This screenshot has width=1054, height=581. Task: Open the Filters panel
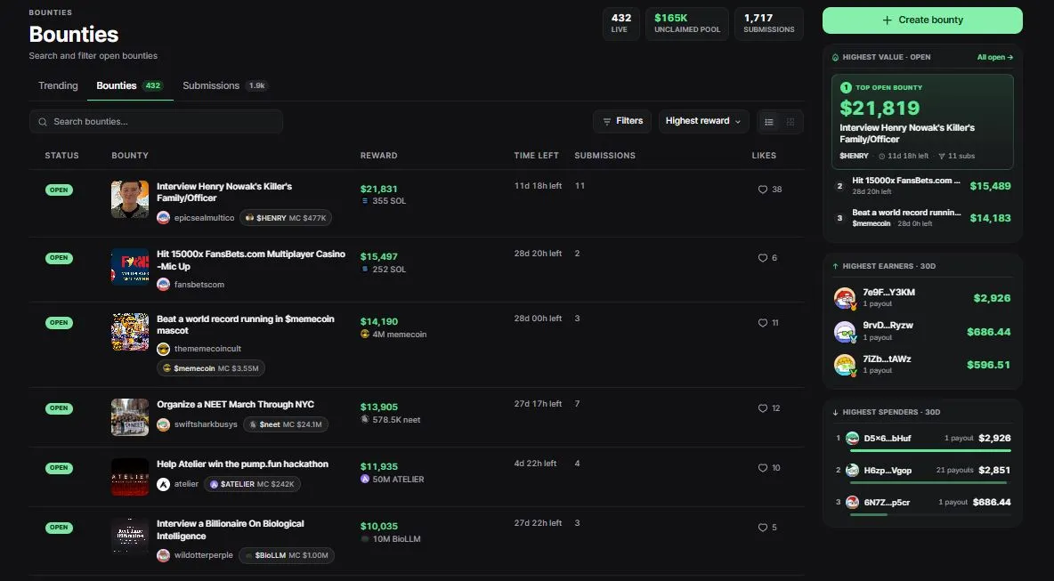click(x=622, y=122)
